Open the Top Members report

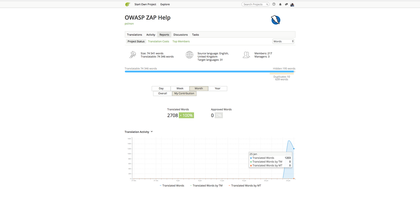[181, 41]
